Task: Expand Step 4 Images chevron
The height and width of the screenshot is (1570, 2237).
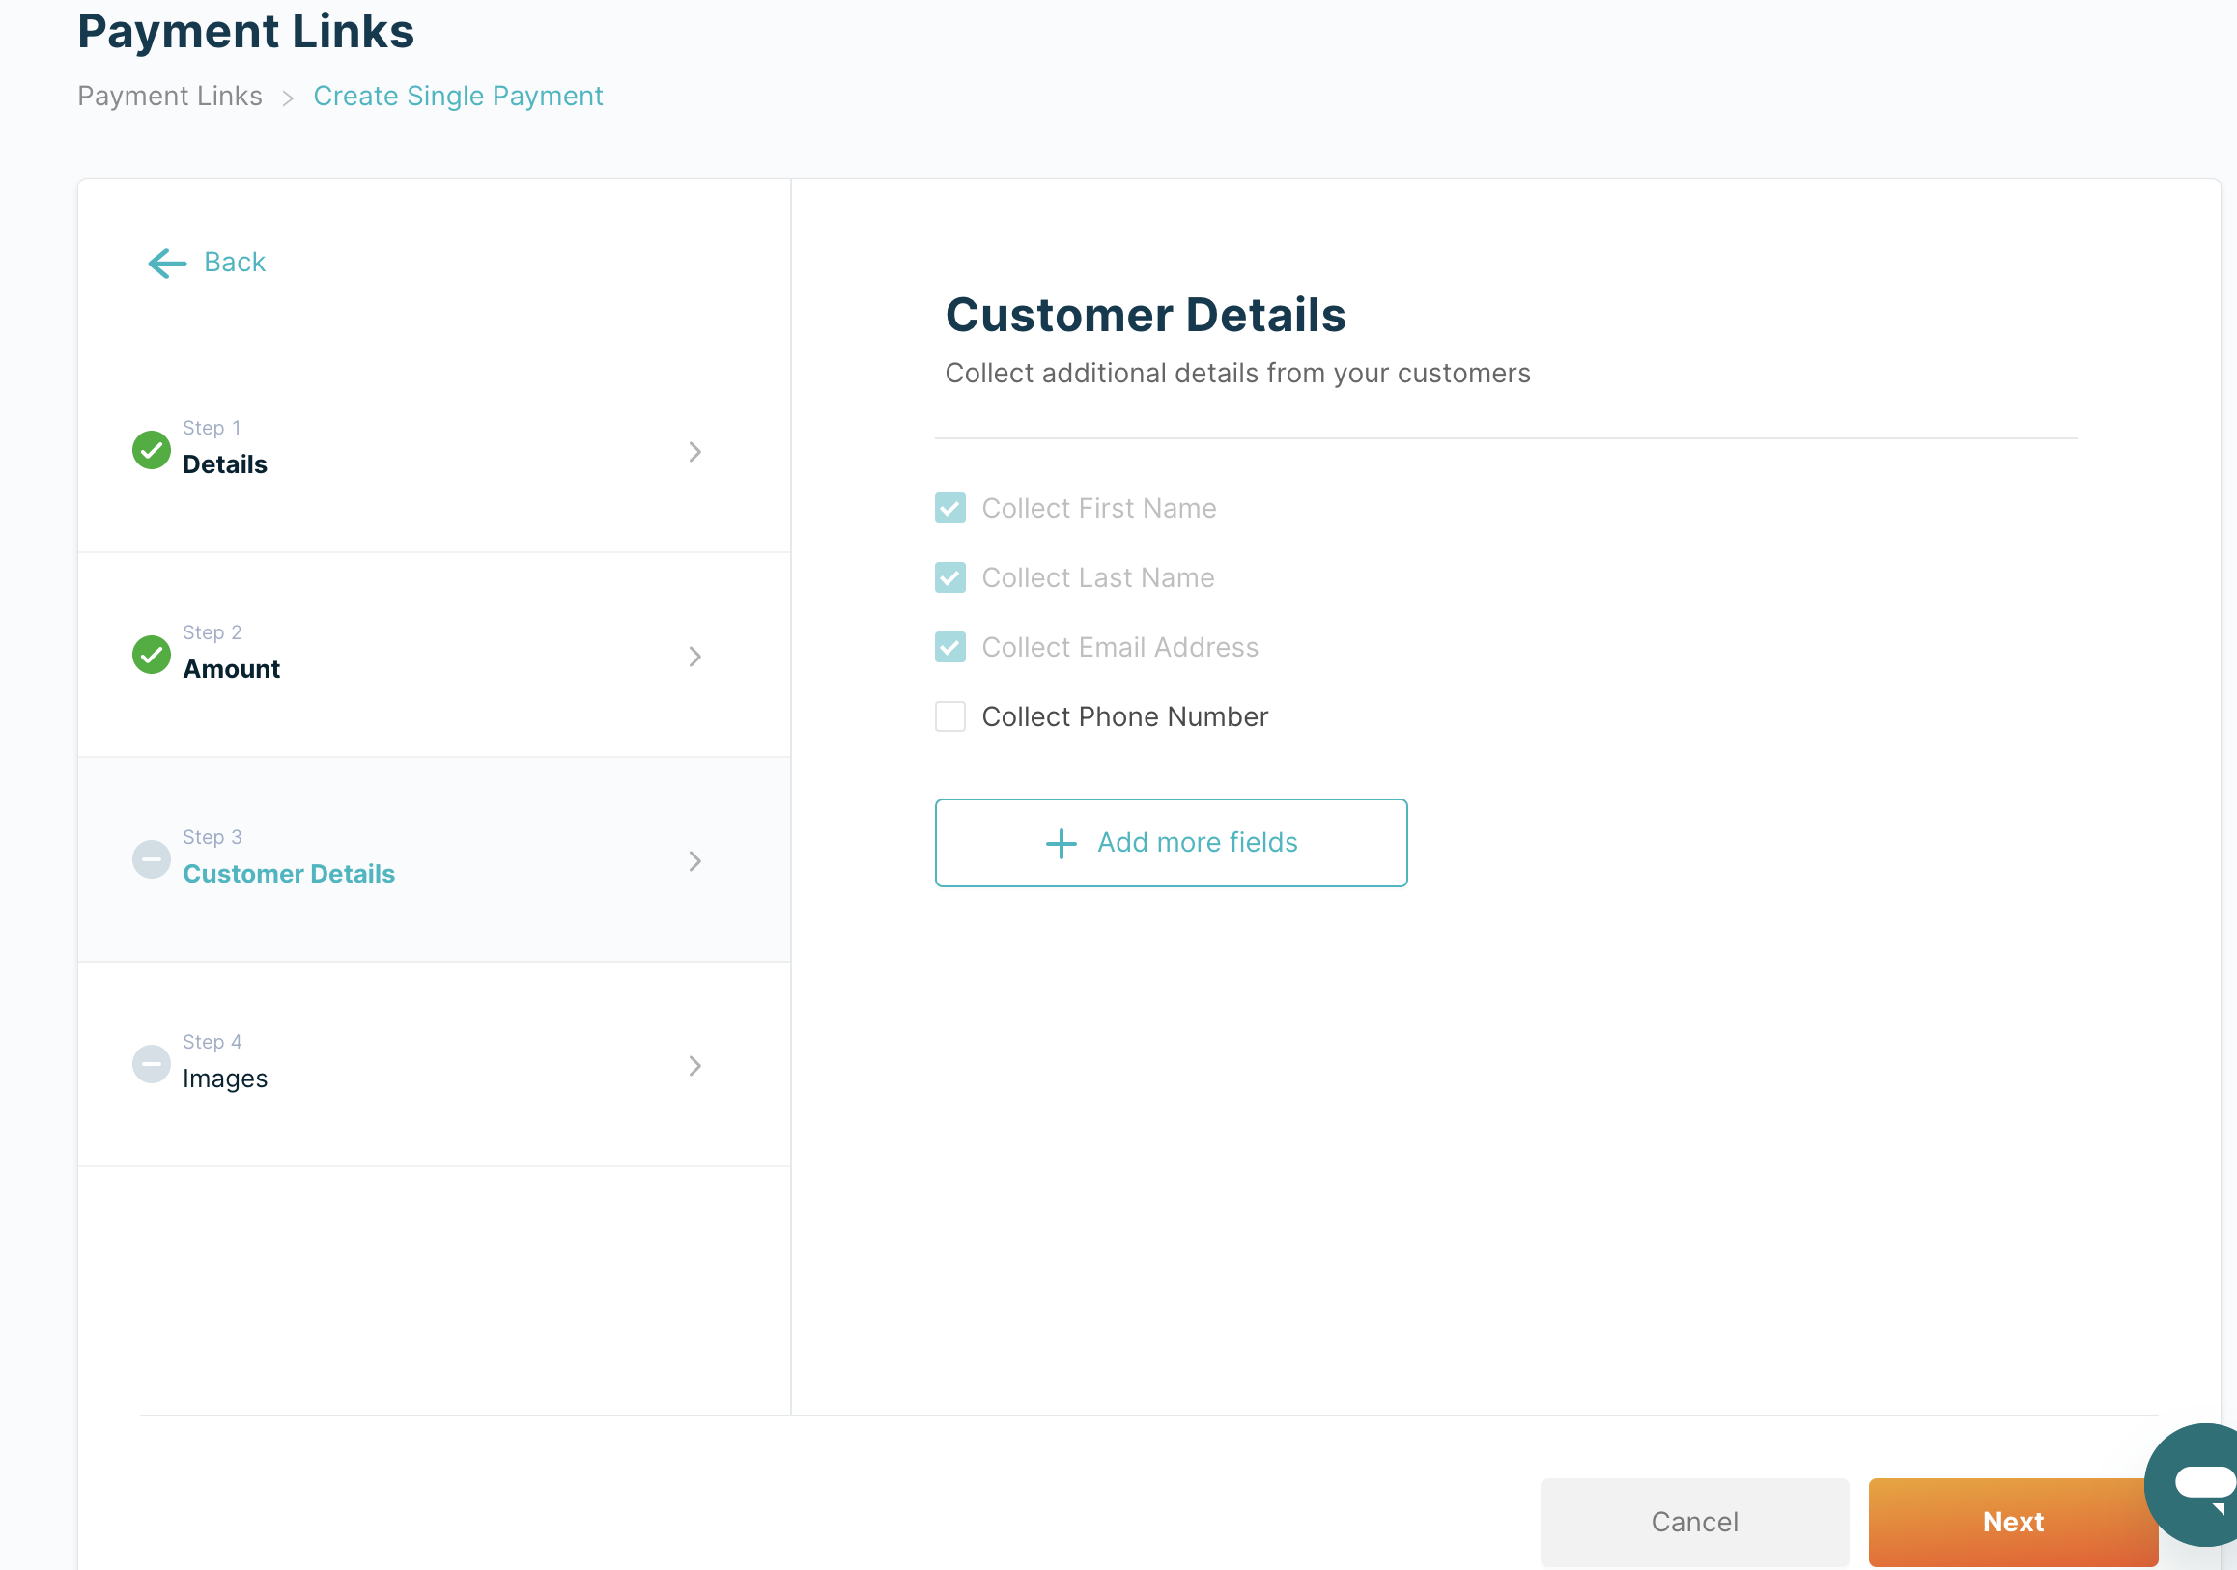Action: pos(694,1066)
